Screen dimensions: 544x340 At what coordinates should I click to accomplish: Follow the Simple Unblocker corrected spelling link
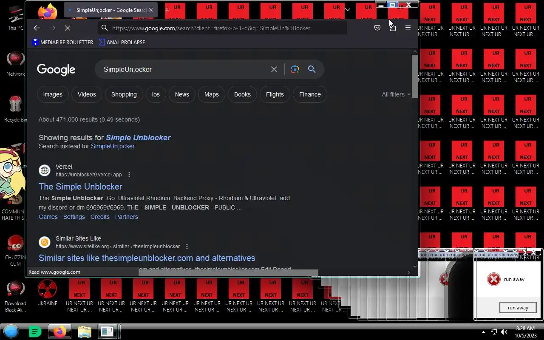click(138, 138)
